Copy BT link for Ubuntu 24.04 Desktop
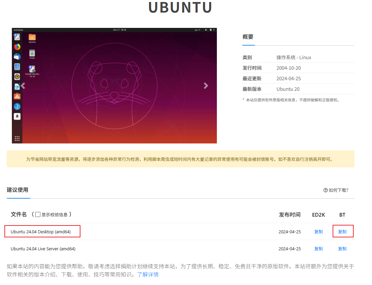 click(342, 232)
